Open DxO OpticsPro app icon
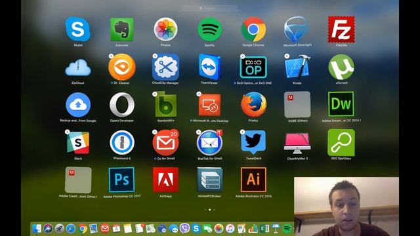 coord(253,67)
